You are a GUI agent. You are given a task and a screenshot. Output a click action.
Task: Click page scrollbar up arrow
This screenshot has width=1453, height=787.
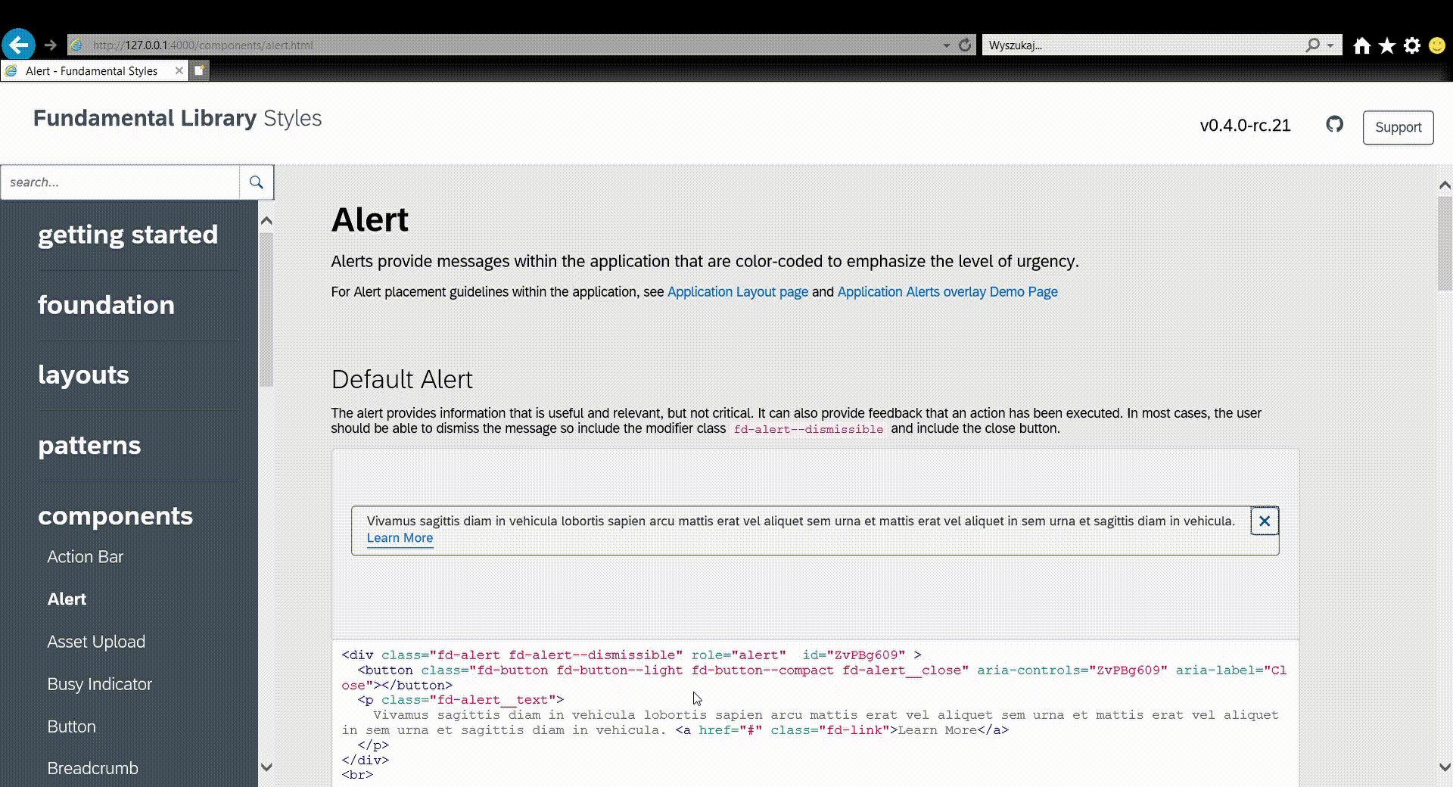[x=1445, y=185]
